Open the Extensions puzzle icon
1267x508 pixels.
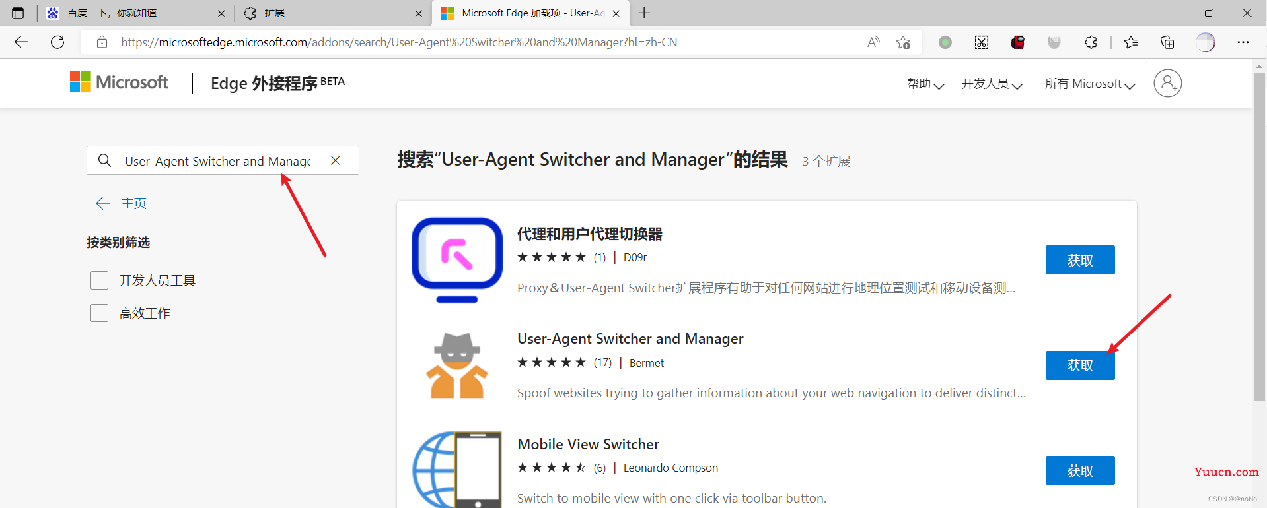point(1091,42)
